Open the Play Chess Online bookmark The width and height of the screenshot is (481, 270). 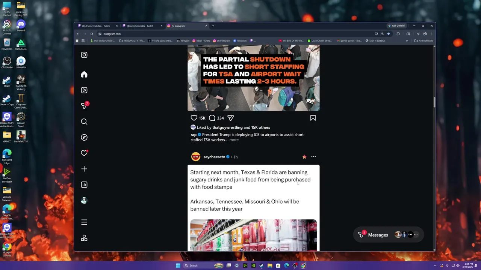click(102, 41)
